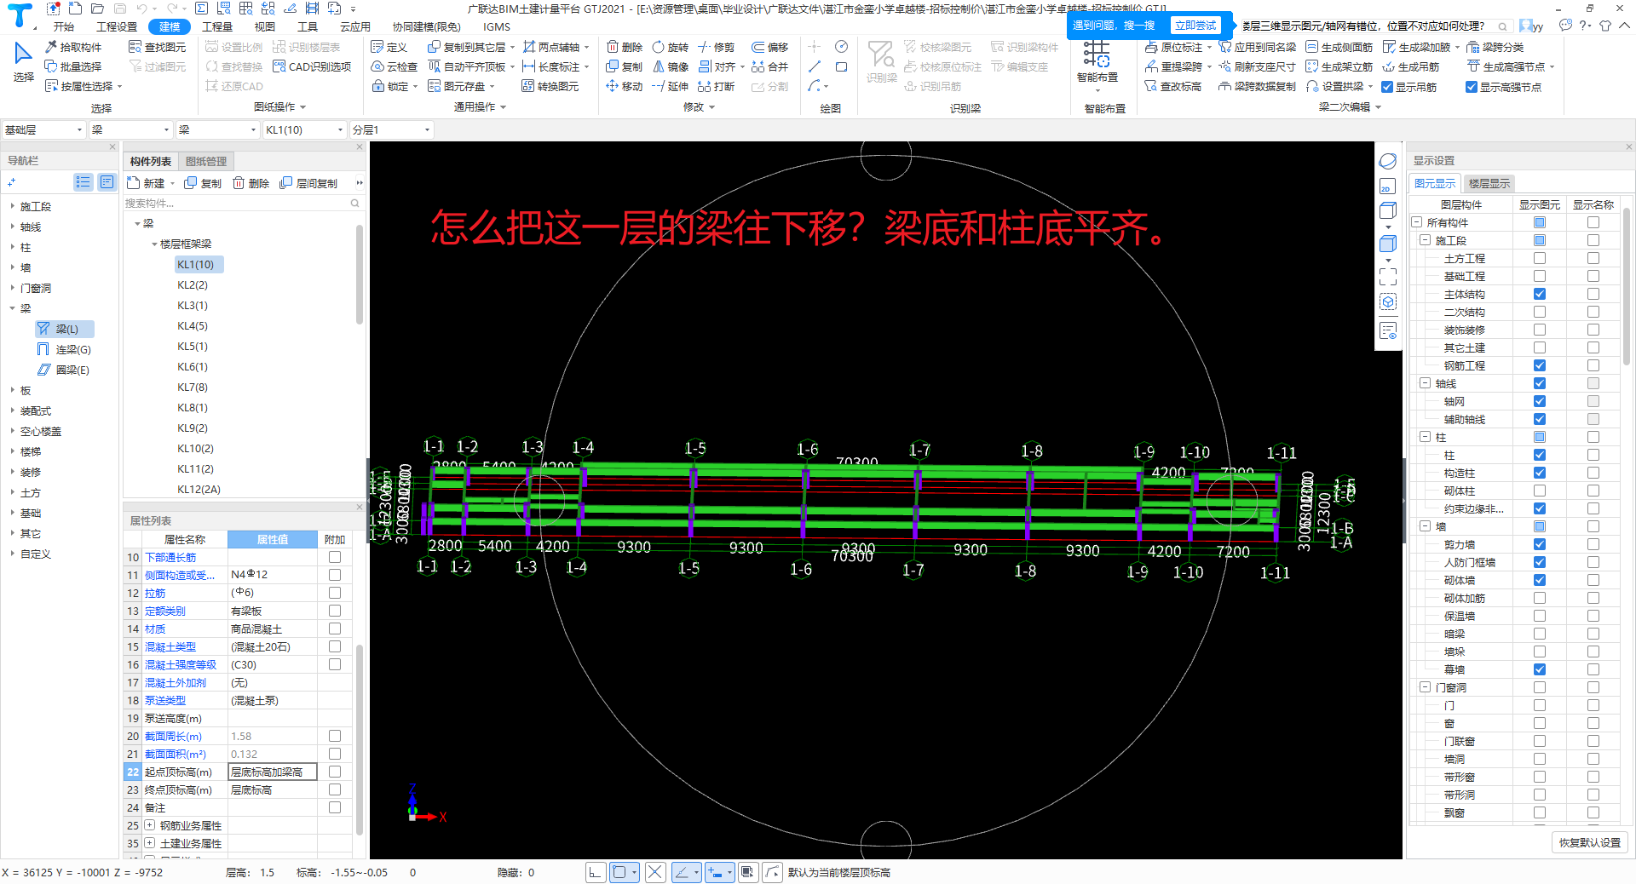Click the cross snap icon in status bar
Image resolution: width=1636 pixels, height=884 pixels.
[655, 872]
